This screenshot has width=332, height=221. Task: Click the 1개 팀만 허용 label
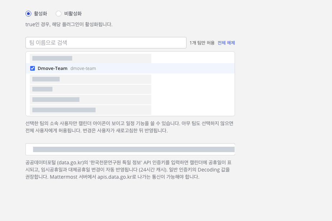202,43
